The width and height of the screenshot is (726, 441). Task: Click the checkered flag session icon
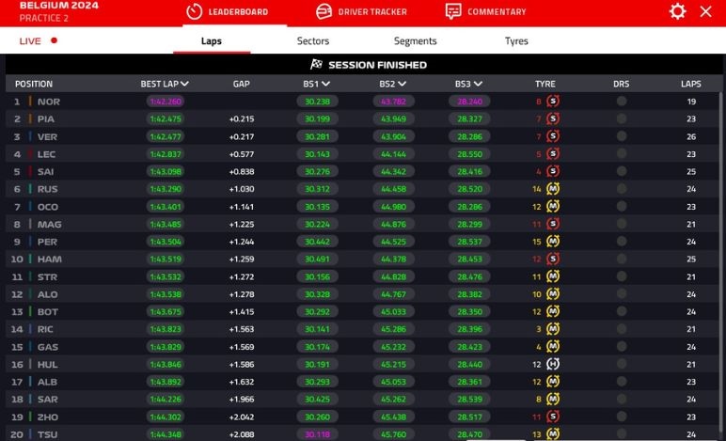317,65
